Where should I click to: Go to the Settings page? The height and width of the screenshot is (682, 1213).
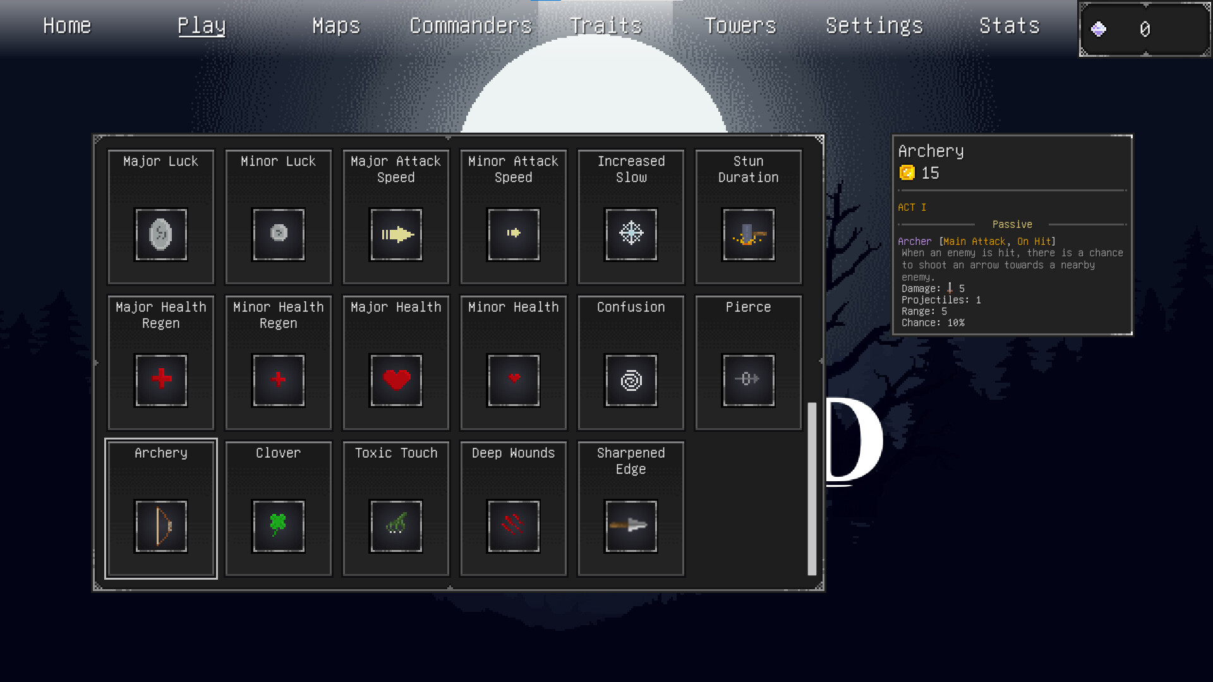point(875,26)
